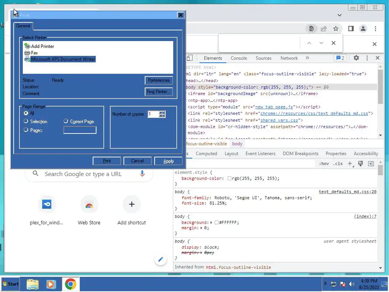Toggle DevTools device toolbar icon

190,58
